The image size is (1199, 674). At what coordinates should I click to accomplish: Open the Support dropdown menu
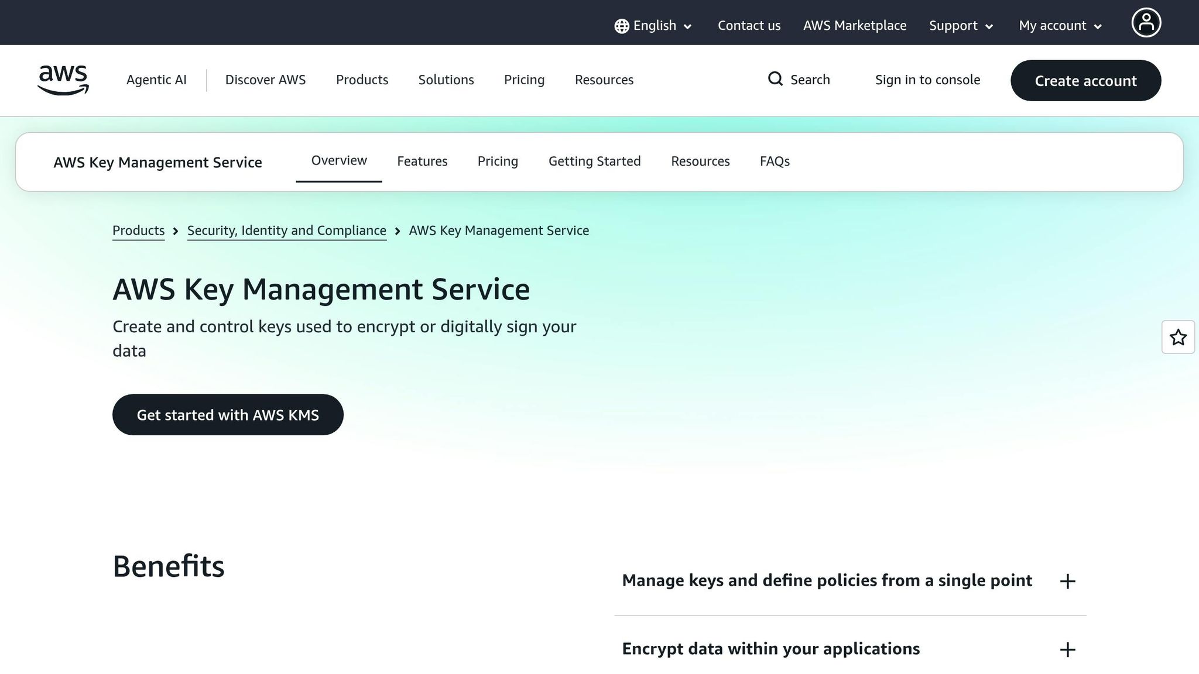pyautogui.click(x=961, y=26)
